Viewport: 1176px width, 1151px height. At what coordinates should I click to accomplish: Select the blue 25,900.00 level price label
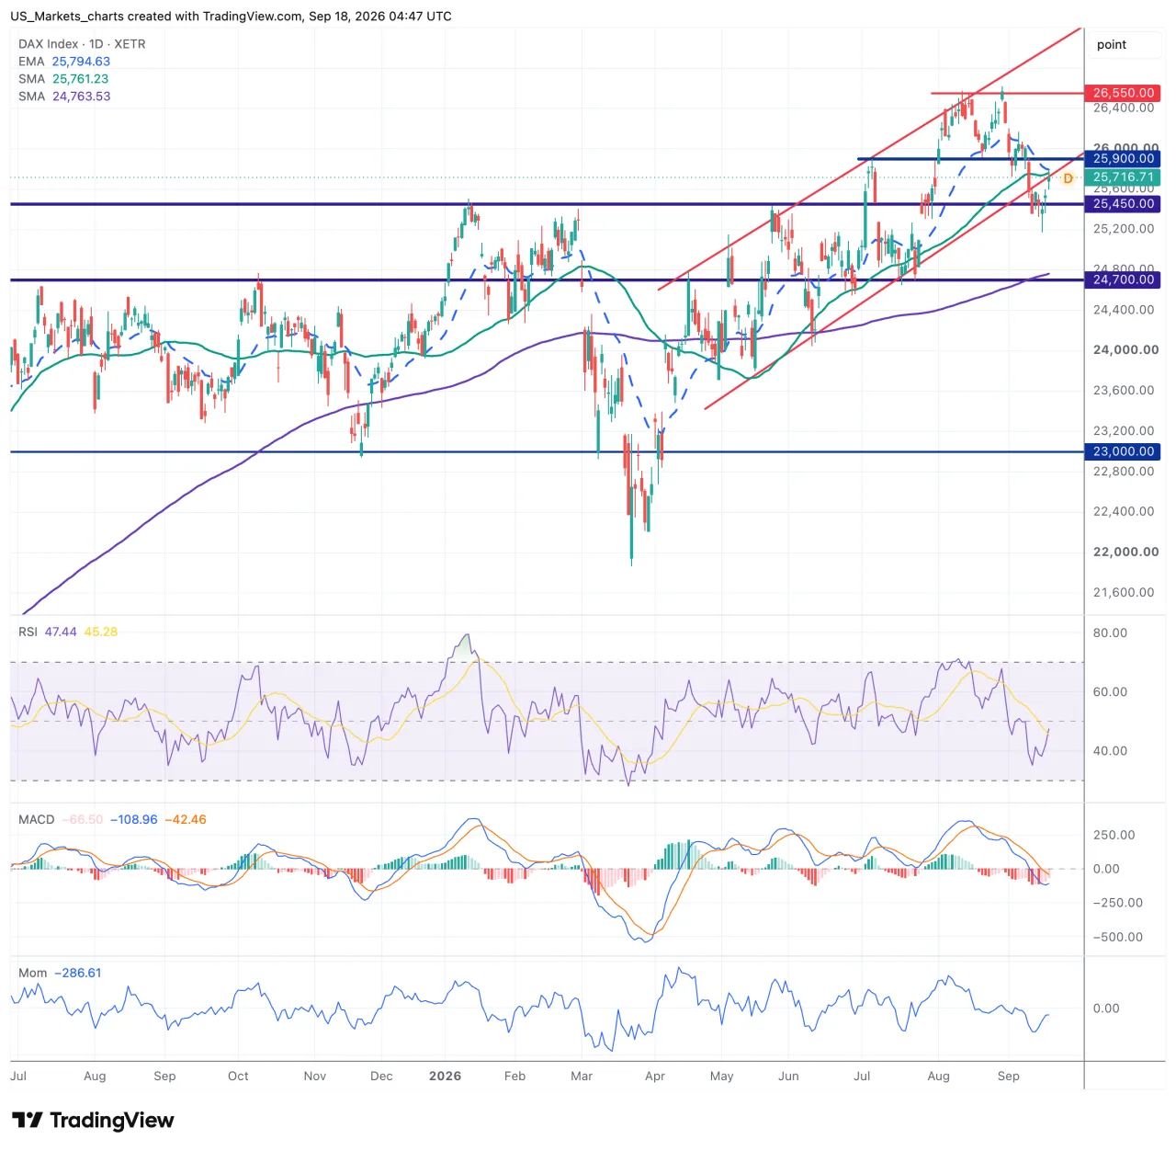tap(1123, 159)
